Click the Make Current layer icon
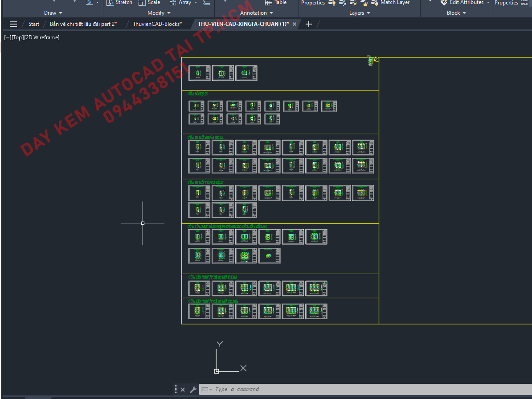 (343, 3)
